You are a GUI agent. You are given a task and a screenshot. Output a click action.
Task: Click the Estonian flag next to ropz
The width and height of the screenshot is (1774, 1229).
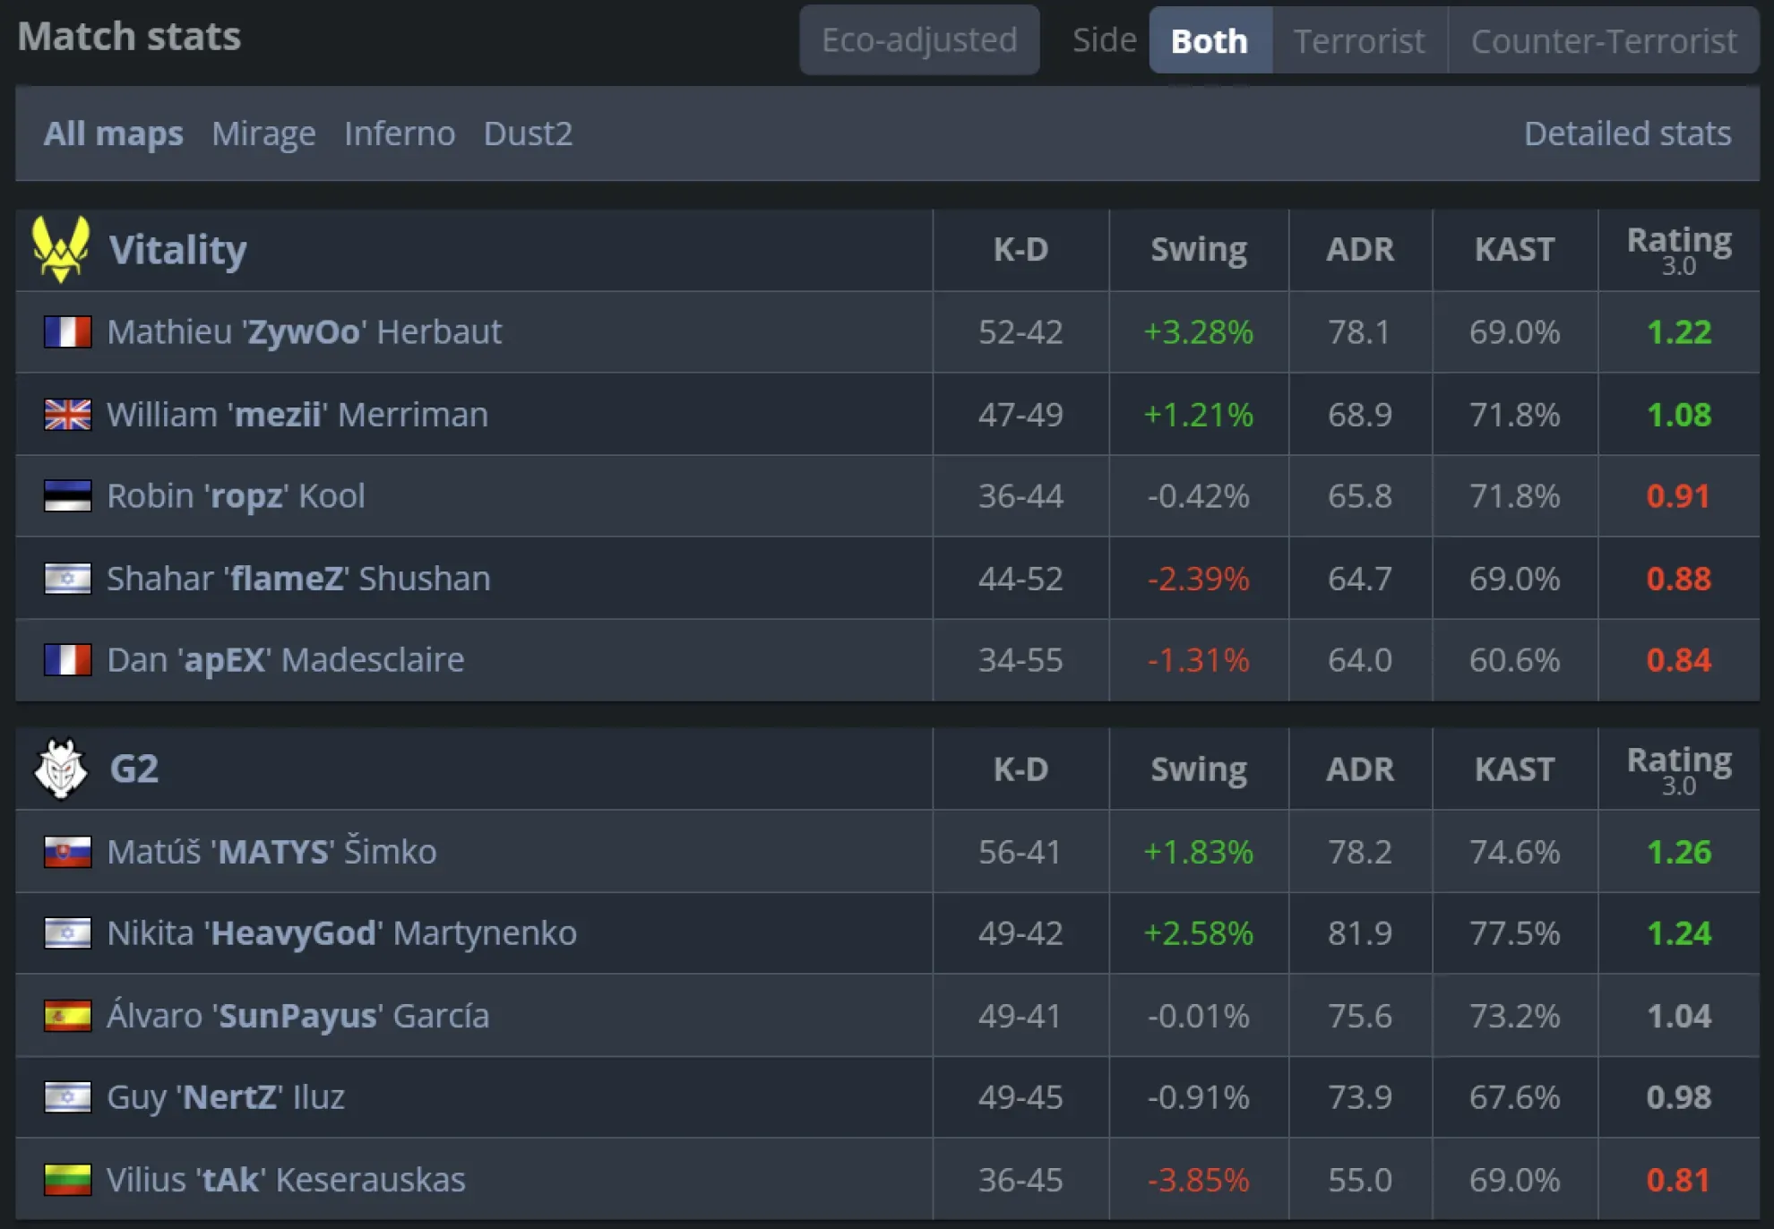[68, 496]
